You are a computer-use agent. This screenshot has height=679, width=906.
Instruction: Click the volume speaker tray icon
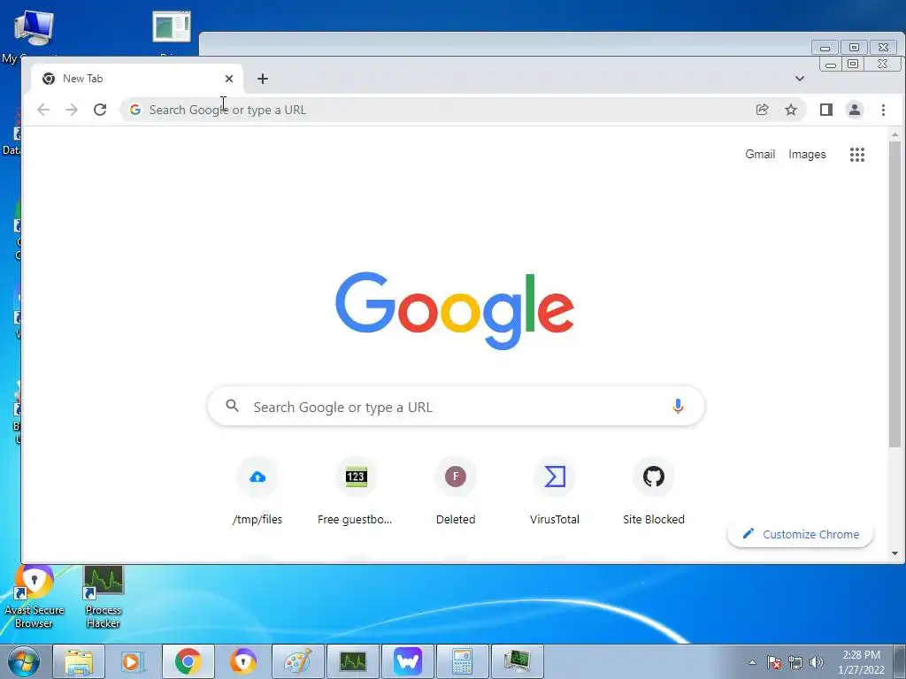tap(817, 662)
